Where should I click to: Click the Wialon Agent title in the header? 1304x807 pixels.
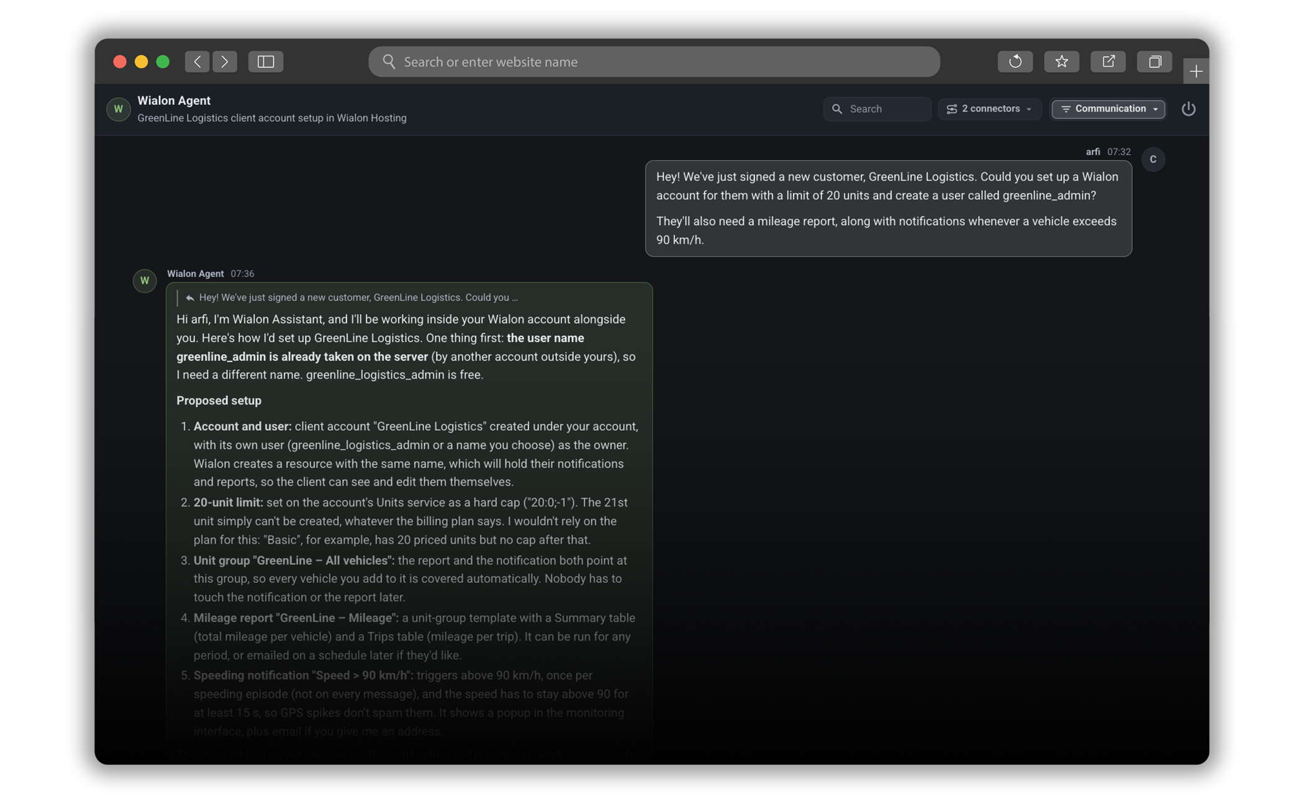click(174, 101)
